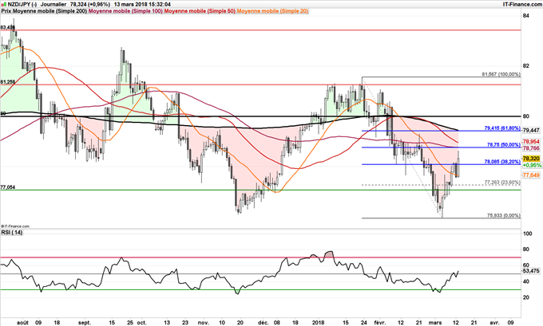The image size is (543, 326).
Task: Click the RSI ( 14) indicator label
Action: (11, 232)
